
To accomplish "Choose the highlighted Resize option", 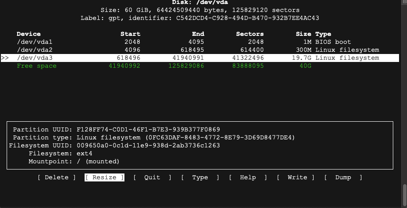I will (105, 177).
